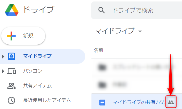Click the clock icon for 最近使用したアイテム
182x109 pixels.
coord(11,100)
